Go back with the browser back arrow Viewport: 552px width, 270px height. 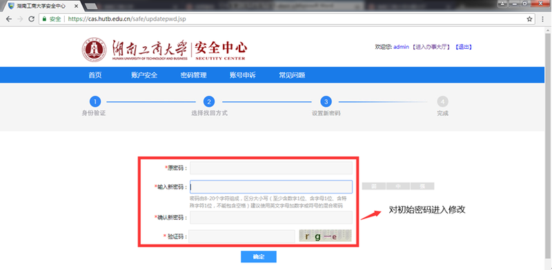(x=9, y=19)
